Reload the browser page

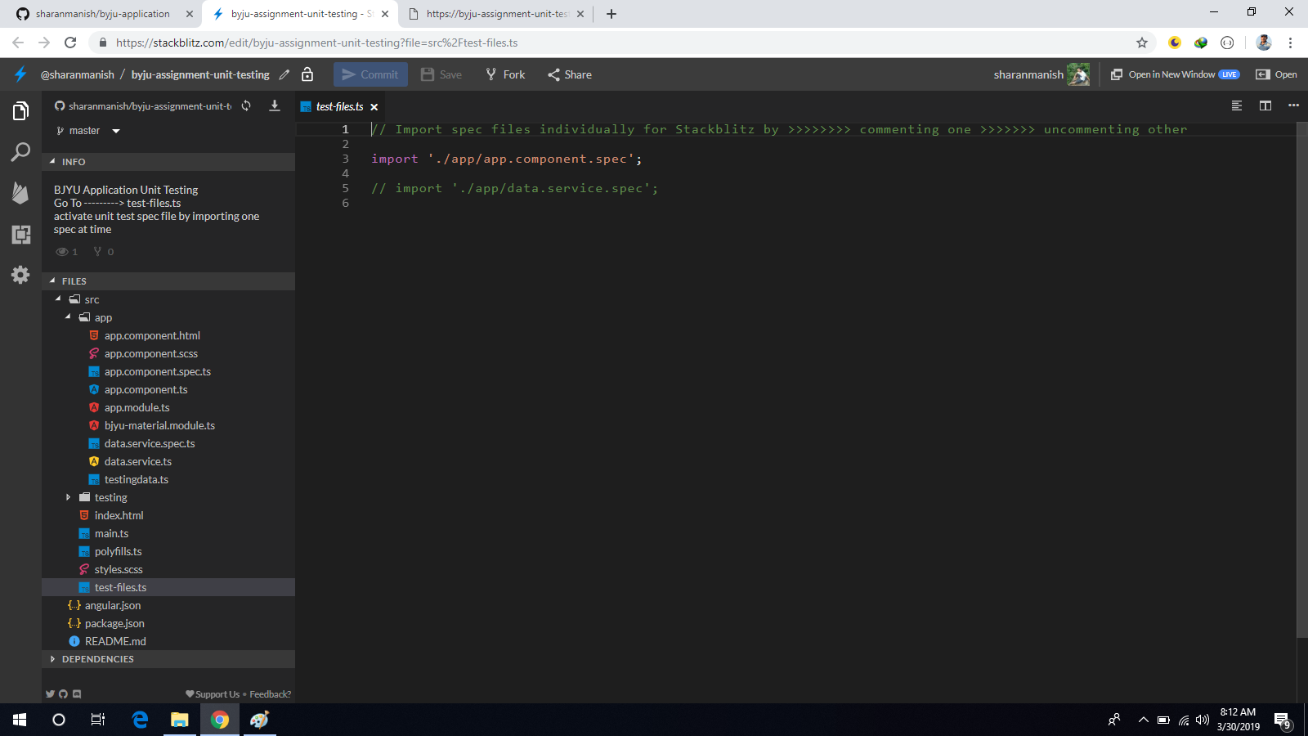click(x=70, y=43)
